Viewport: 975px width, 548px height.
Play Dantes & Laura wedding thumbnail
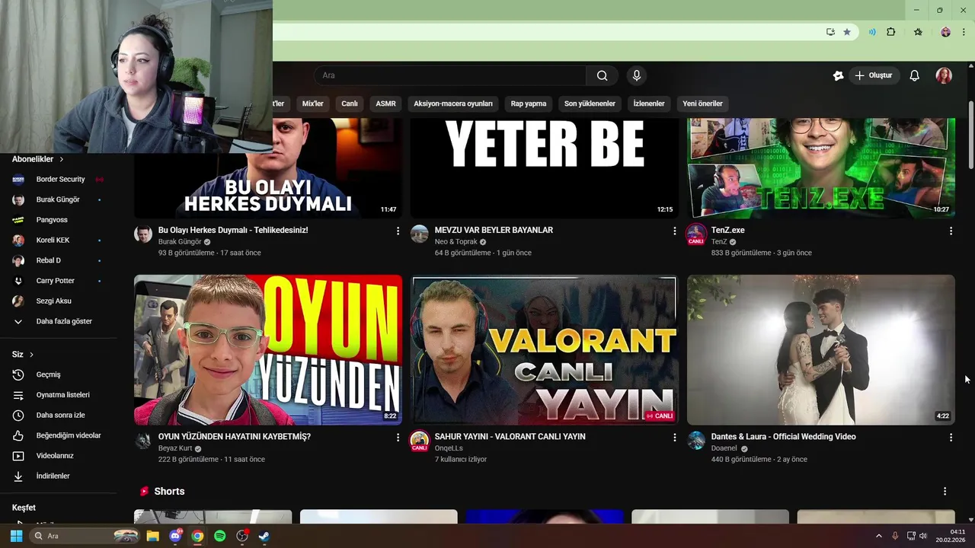tap(820, 350)
